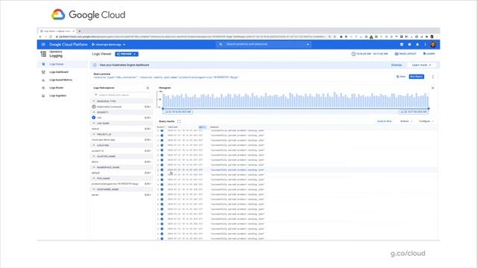This screenshot has height=268, width=477.
Task: Collapse the CLUSTER_NAME section
Action: [94, 156]
